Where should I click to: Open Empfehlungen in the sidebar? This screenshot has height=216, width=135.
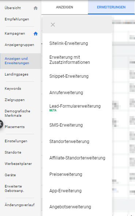click(x=17, y=19)
